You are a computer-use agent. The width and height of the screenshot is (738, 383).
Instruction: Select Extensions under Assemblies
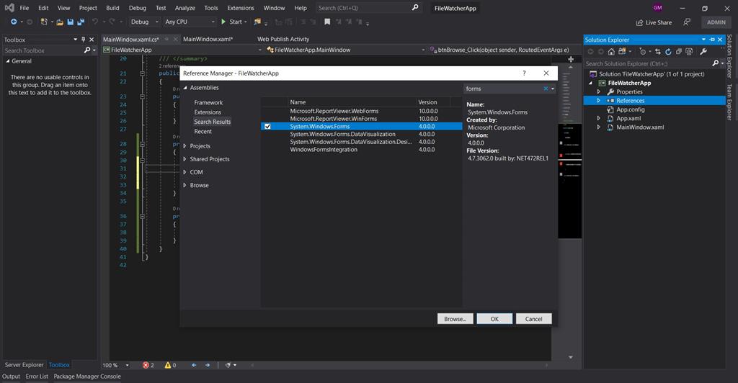point(208,112)
